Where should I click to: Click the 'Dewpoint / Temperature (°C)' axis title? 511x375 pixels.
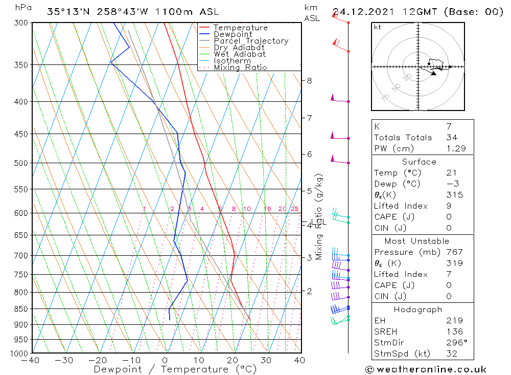175,369
